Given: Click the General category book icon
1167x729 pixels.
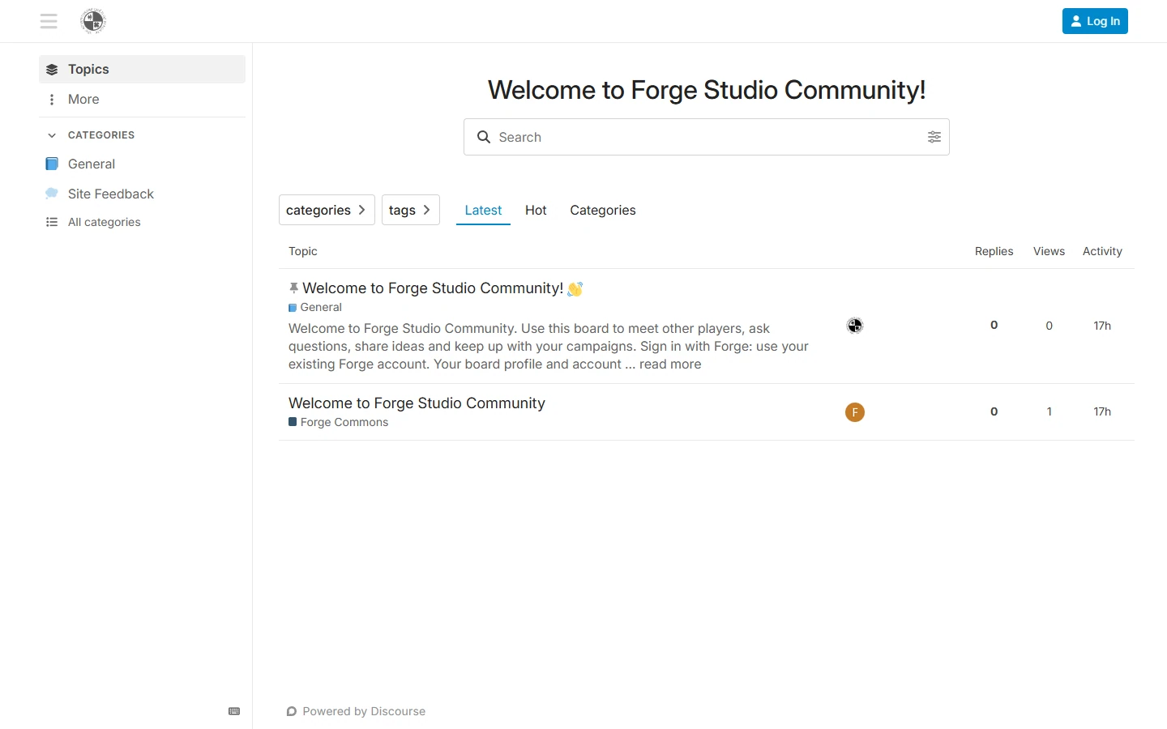Looking at the screenshot, I should pyautogui.click(x=52, y=164).
